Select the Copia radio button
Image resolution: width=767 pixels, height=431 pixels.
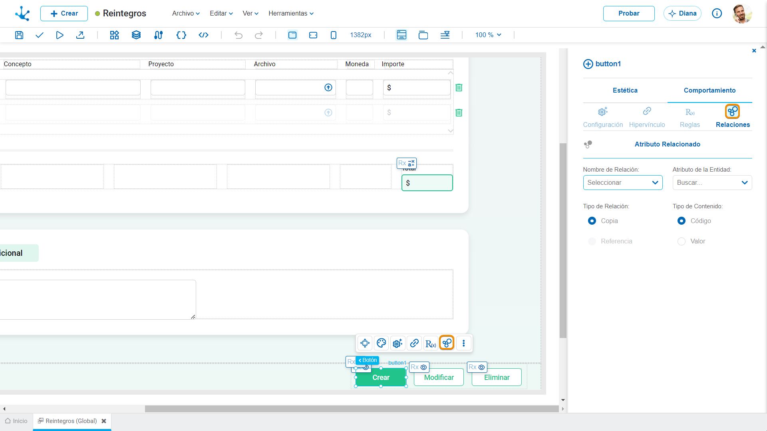tap(592, 221)
